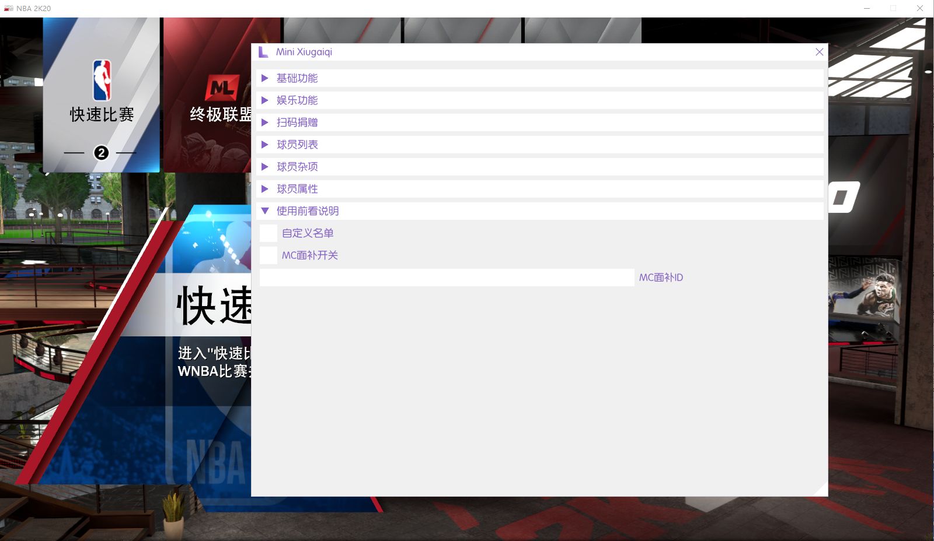934x541 pixels.
Task: Click the NBA logo on 快速比赛 card
Action: [x=102, y=80]
